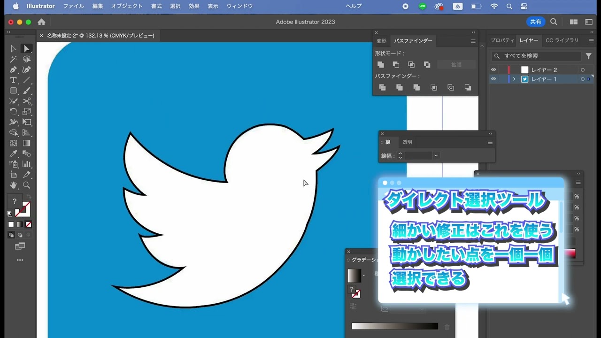Image resolution: width=601 pixels, height=338 pixels.
Task: Open the 線幅 stroke weight dropdown
Action: point(436,155)
